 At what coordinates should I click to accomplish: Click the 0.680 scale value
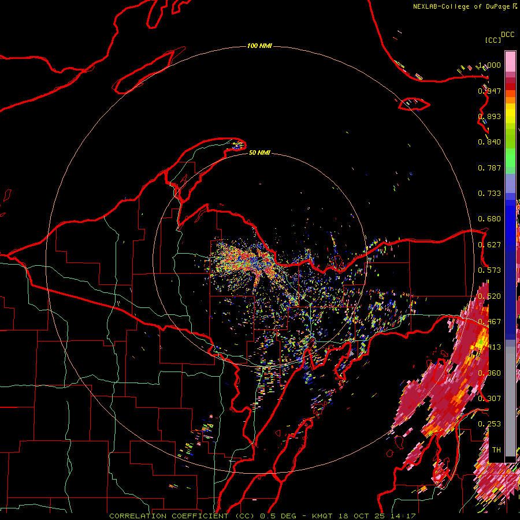tap(489, 219)
